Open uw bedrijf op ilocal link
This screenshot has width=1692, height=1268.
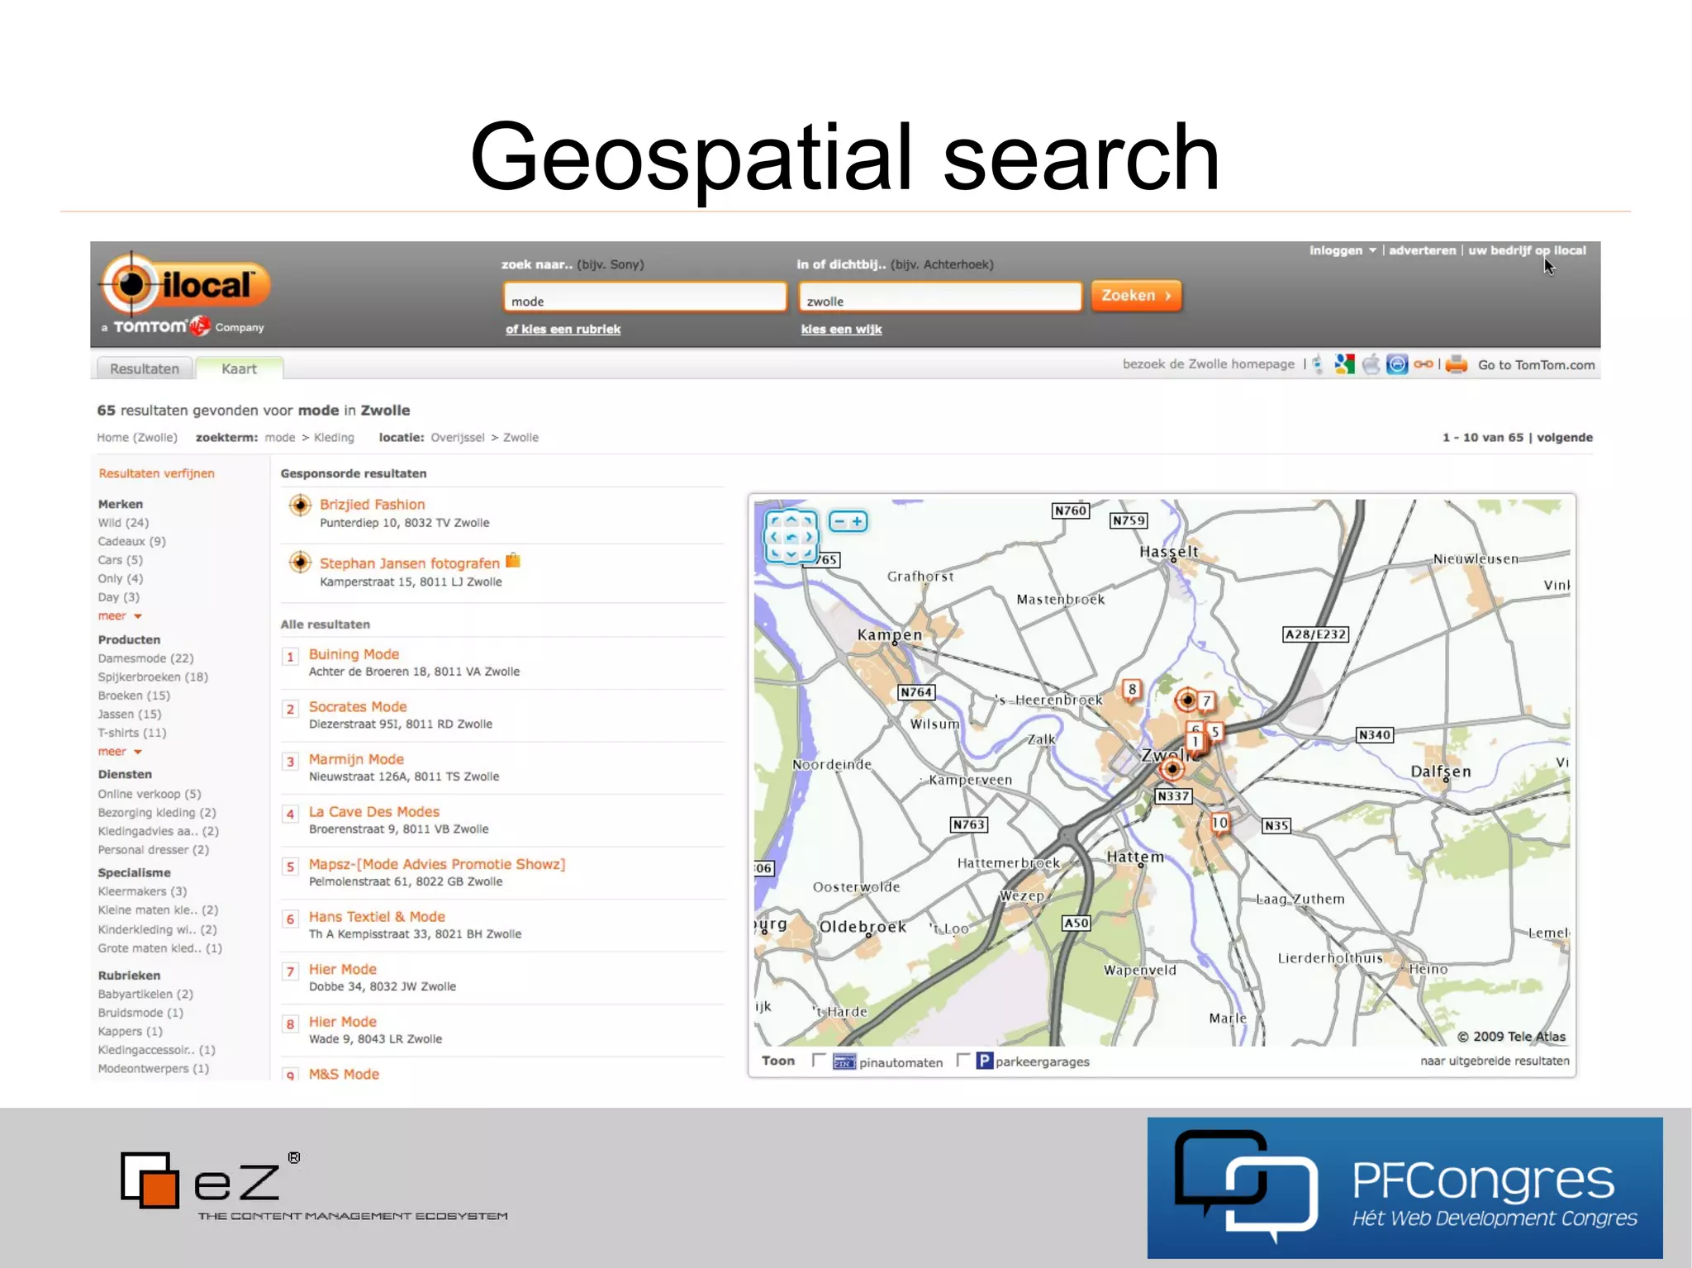click(1527, 250)
